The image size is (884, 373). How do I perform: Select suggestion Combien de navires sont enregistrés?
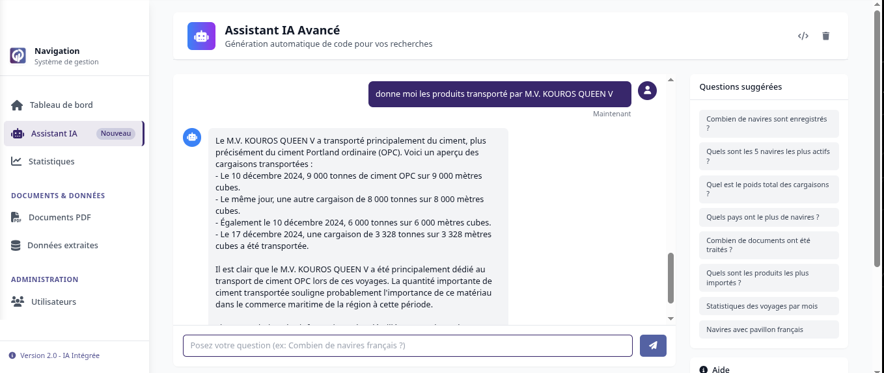tap(769, 123)
